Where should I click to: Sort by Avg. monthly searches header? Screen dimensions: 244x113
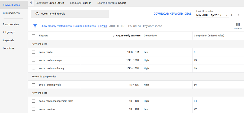(x=128, y=36)
